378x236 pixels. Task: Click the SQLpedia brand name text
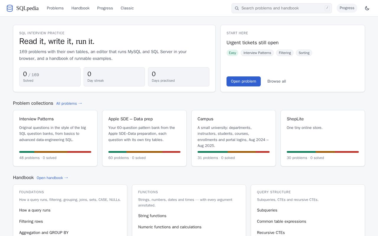coord(27,8)
